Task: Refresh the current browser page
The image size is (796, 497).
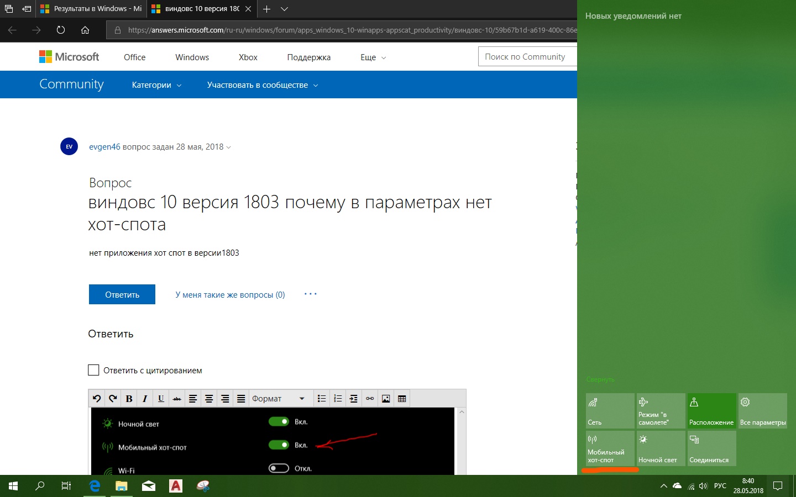Action: (x=61, y=30)
